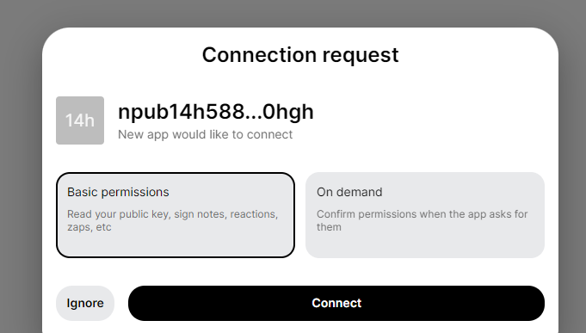
Task: Click the New app would like to connect subtitle
Action: click(x=205, y=134)
